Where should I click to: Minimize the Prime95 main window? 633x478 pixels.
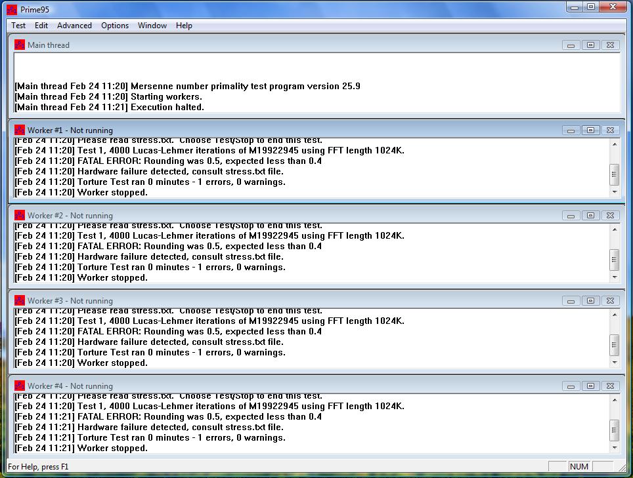click(x=575, y=7)
